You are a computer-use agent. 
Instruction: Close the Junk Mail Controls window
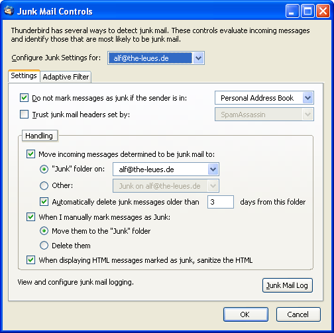click(x=323, y=11)
